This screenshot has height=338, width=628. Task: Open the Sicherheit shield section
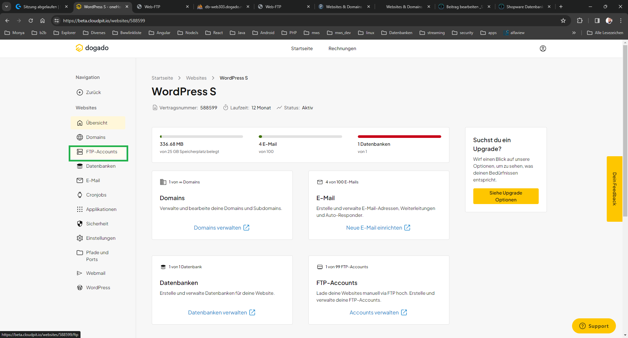[97, 224]
